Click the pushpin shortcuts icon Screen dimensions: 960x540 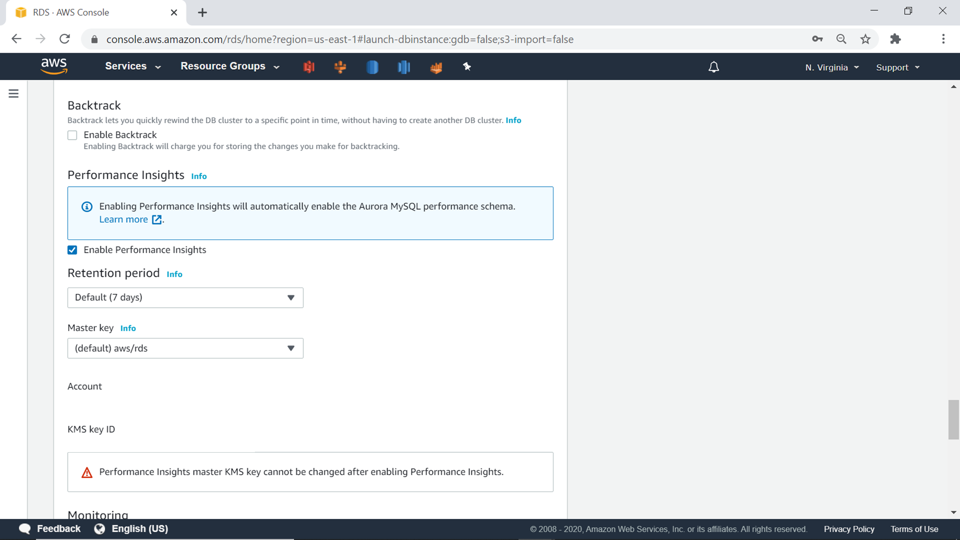[467, 67]
